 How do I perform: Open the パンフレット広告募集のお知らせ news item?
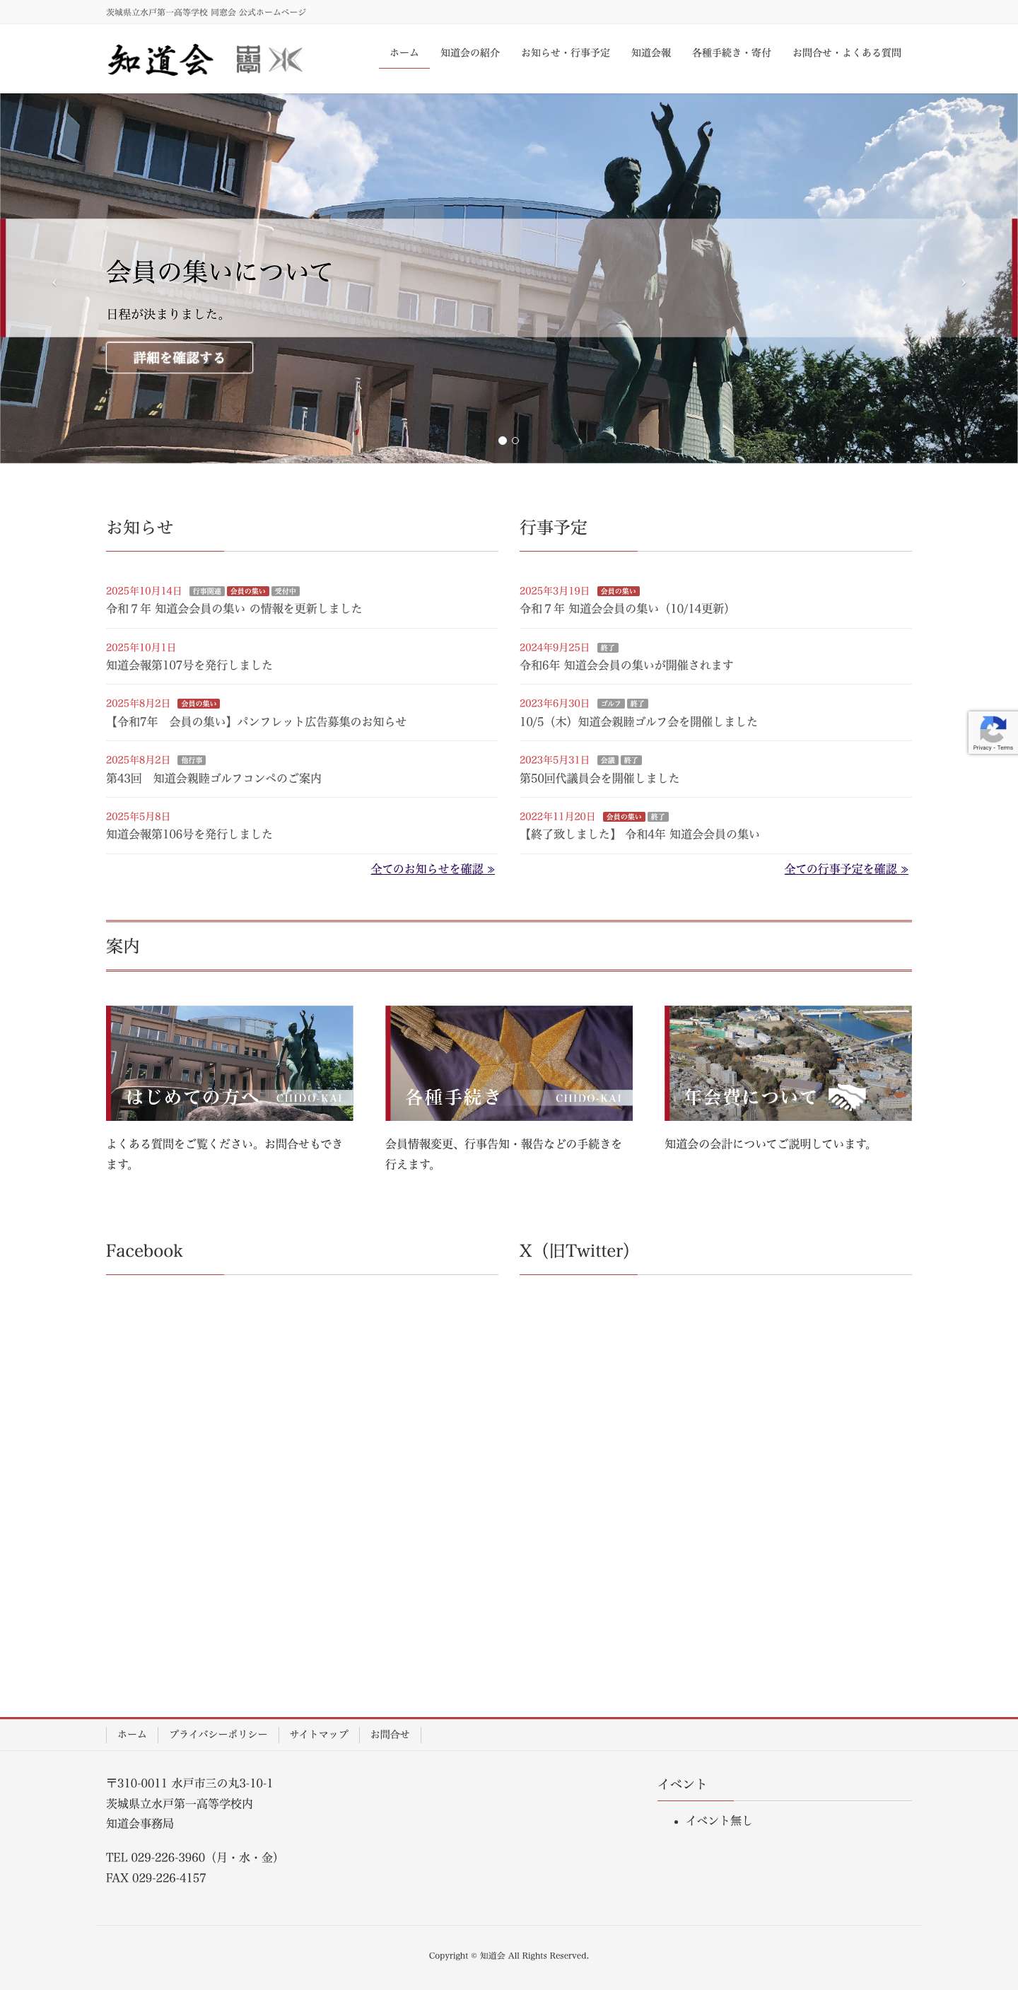pos(257,721)
